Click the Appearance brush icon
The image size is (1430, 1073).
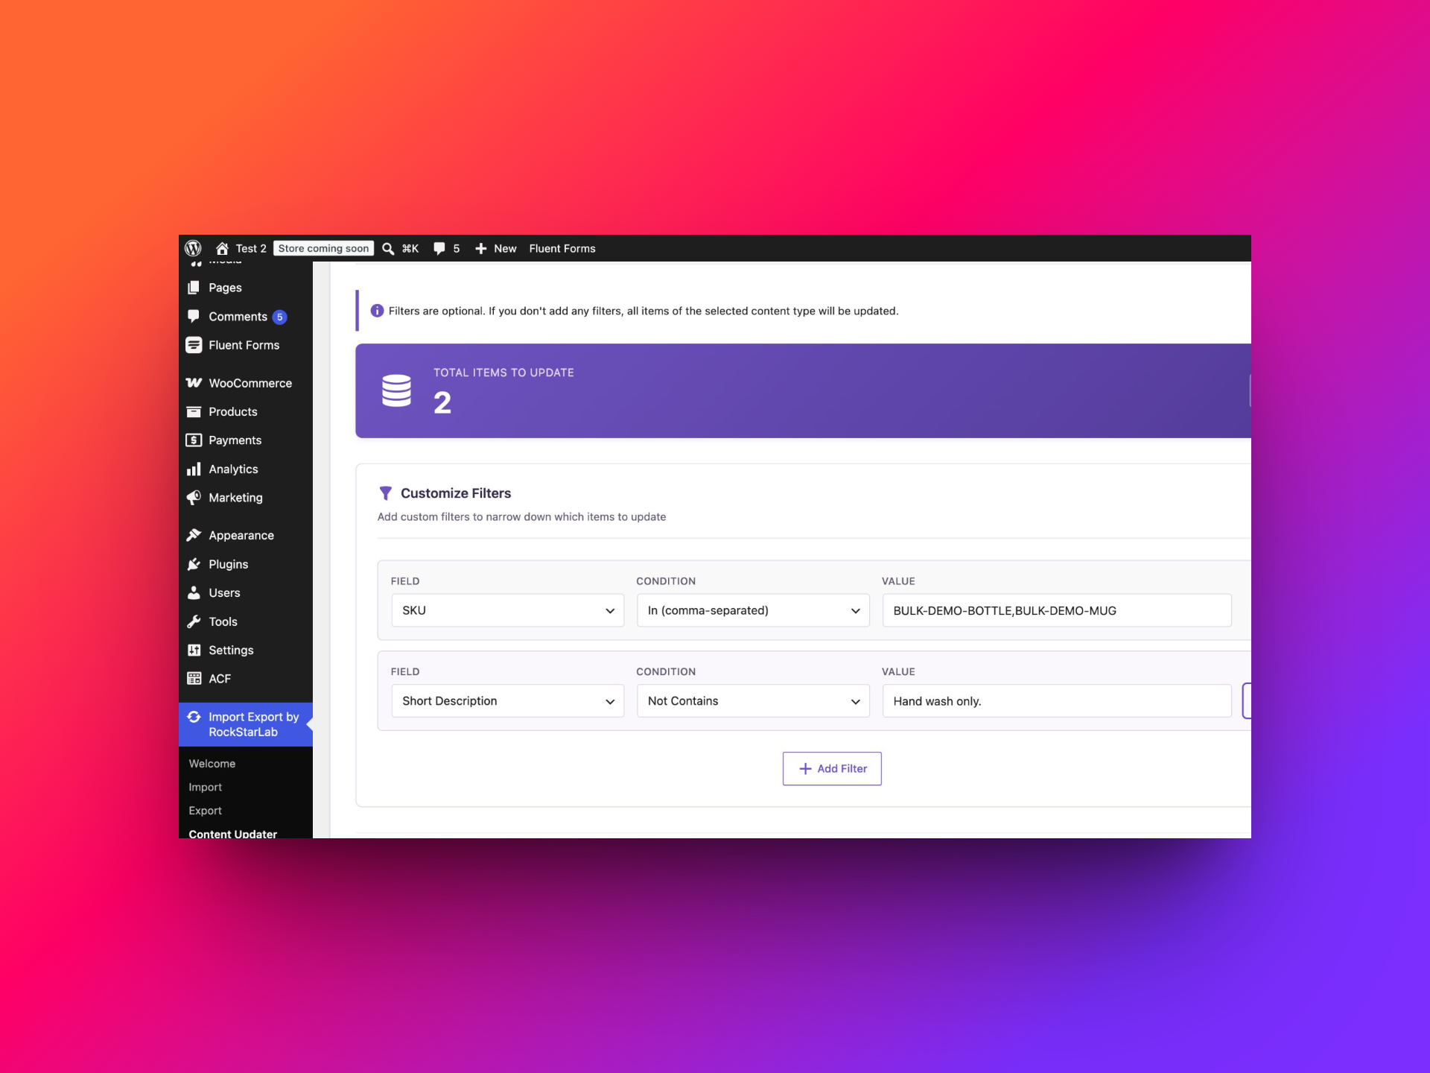click(x=194, y=535)
